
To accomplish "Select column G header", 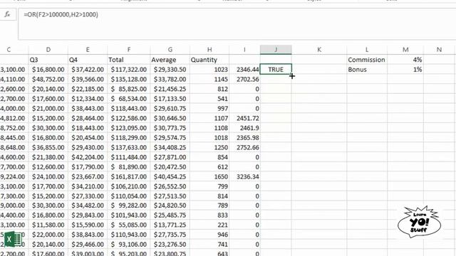I will point(170,50).
